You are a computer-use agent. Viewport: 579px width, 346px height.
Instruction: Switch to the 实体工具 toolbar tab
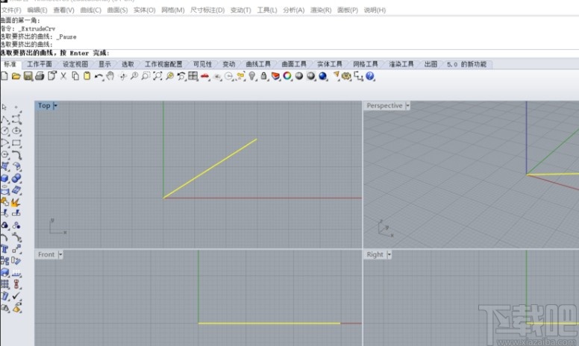tap(329, 64)
